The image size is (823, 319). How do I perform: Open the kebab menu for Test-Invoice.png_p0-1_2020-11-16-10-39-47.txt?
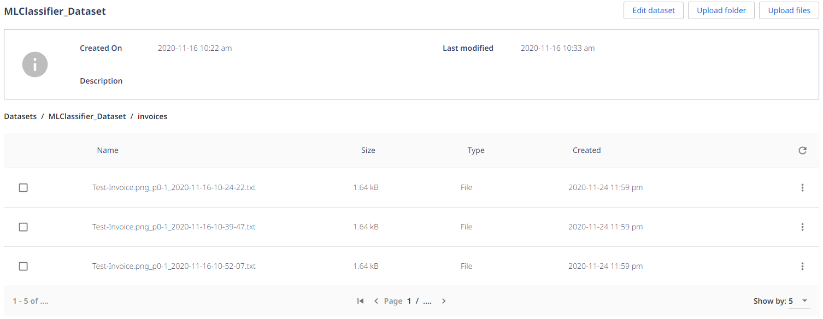[802, 227]
